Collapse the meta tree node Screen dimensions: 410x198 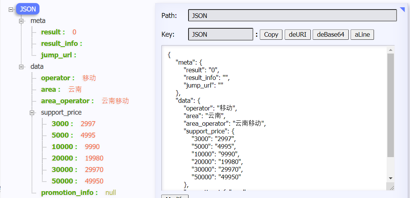pos(21,21)
